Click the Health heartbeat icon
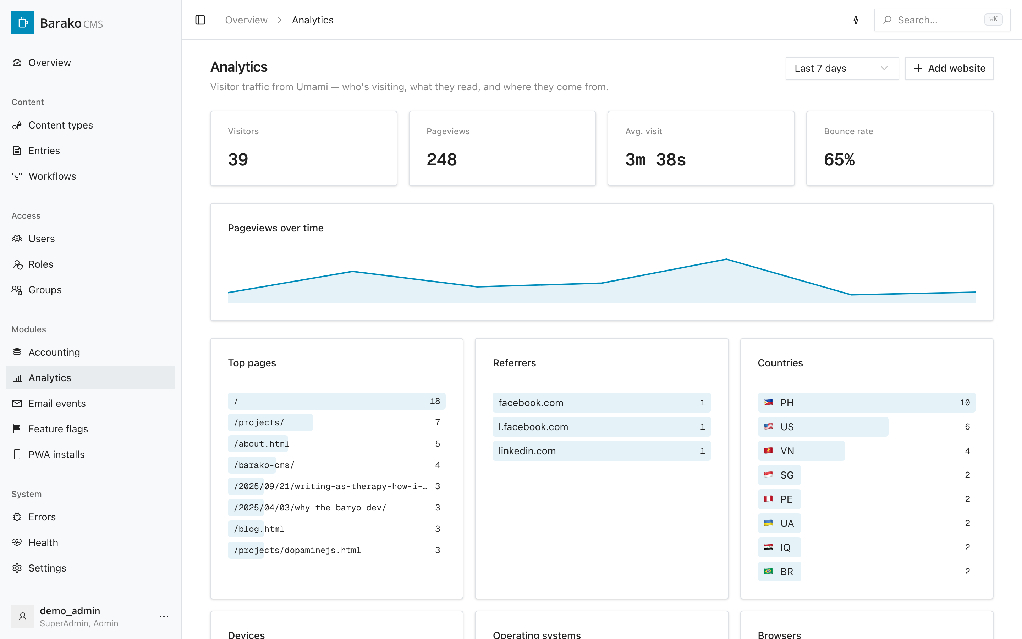The height and width of the screenshot is (639, 1022). click(17, 542)
